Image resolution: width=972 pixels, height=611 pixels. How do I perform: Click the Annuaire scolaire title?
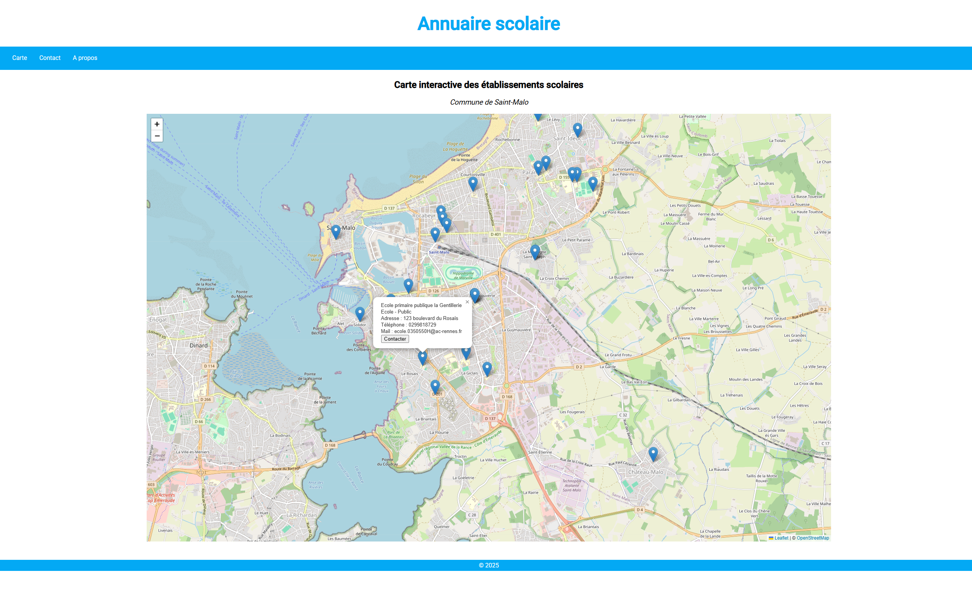[488, 23]
